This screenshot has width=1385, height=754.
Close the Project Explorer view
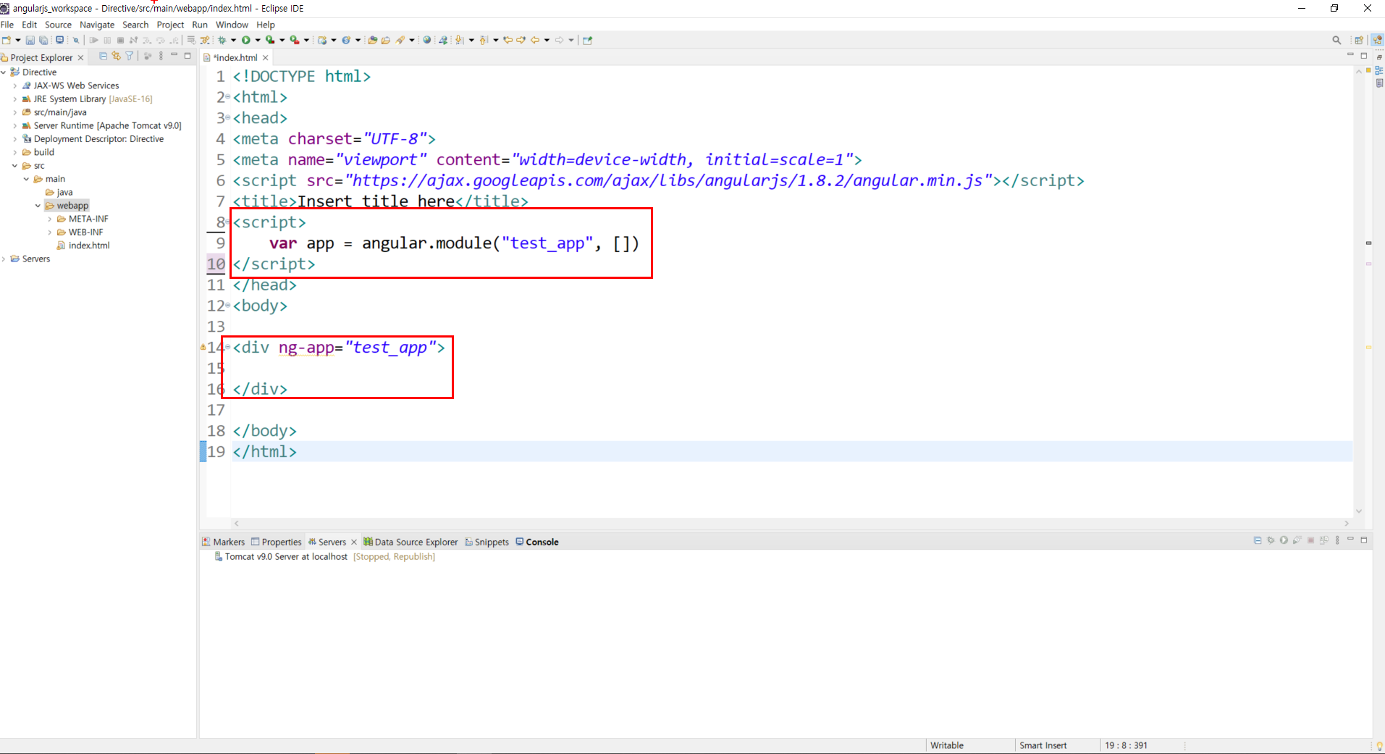point(80,57)
